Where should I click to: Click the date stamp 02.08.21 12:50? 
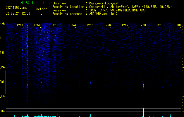pos(18,13)
